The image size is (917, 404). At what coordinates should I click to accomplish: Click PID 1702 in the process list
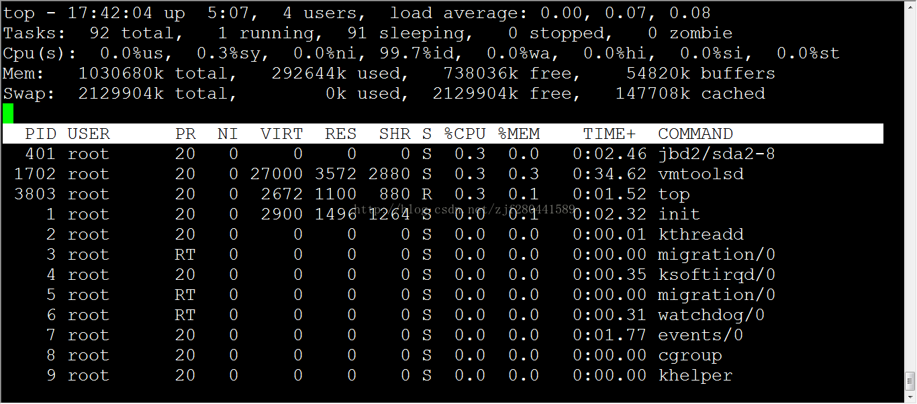click(36, 174)
